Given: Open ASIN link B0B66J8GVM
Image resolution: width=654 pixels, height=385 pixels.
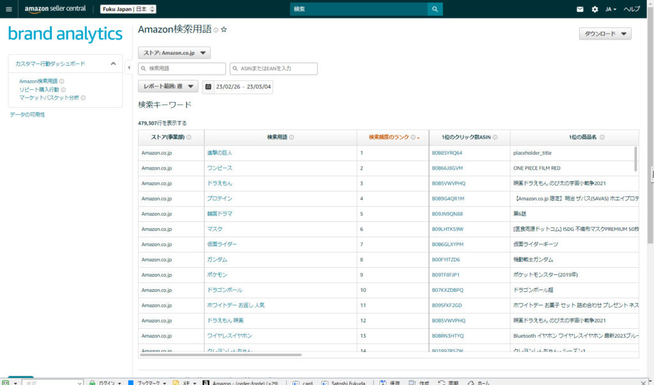Looking at the screenshot, I should [447, 168].
